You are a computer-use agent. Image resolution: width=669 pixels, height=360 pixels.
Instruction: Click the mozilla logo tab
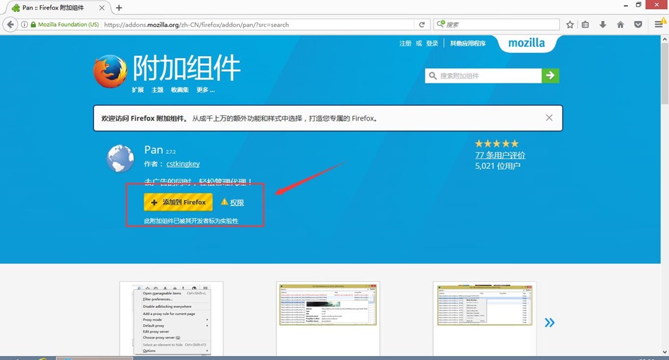tap(527, 43)
